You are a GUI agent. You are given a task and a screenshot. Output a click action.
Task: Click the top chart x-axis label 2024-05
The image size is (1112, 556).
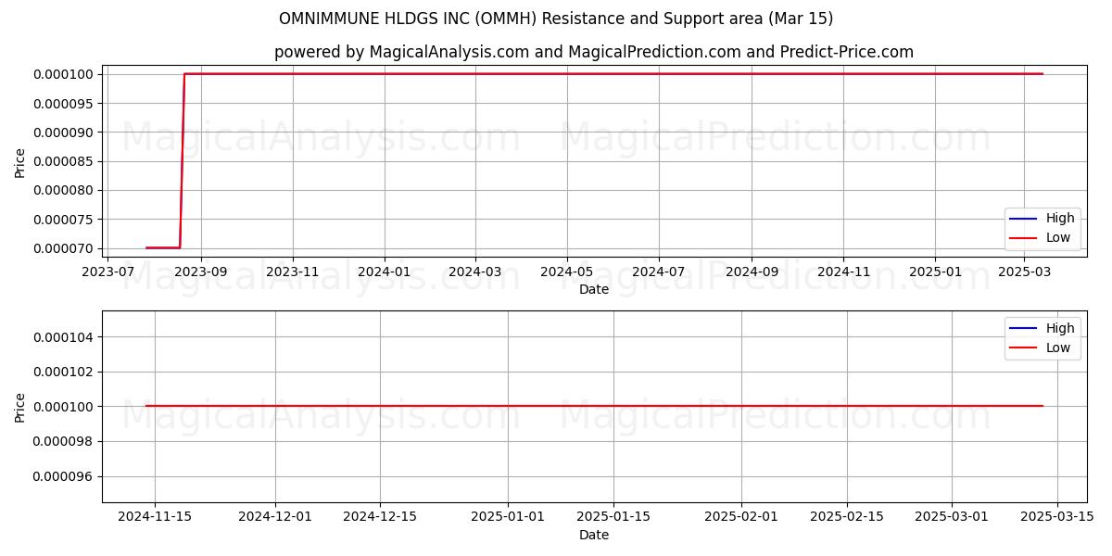point(567,272)
